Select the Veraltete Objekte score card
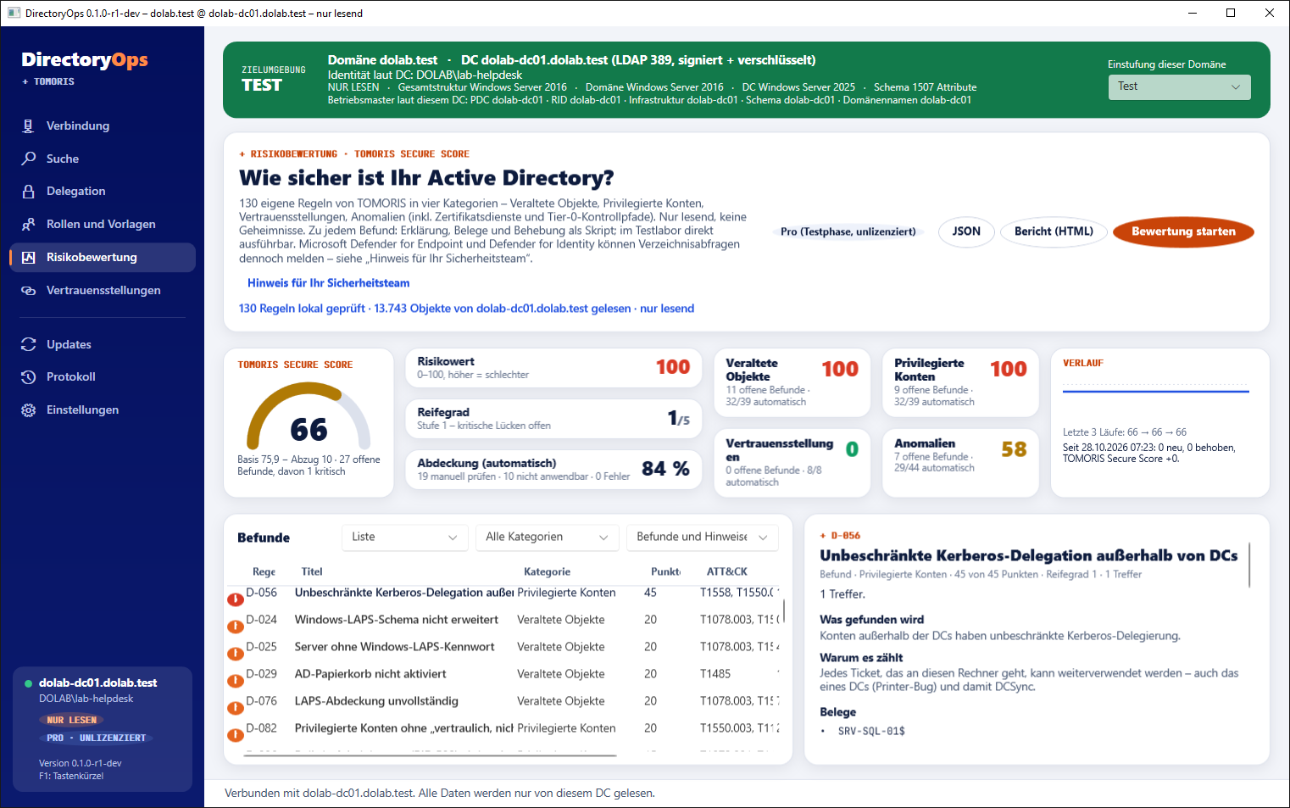This screenshot has height=808, width=1290. click(x=792, y=382)
